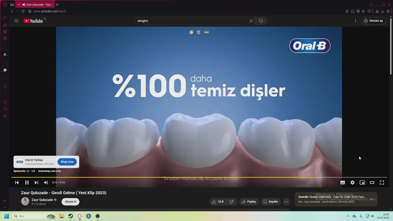Open Opera sidebar speedometer GX Control icon
Screen dimensions: 393x221
coord(5,18)
